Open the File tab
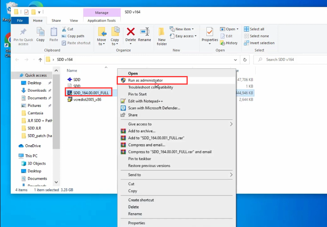 point(20,20)
